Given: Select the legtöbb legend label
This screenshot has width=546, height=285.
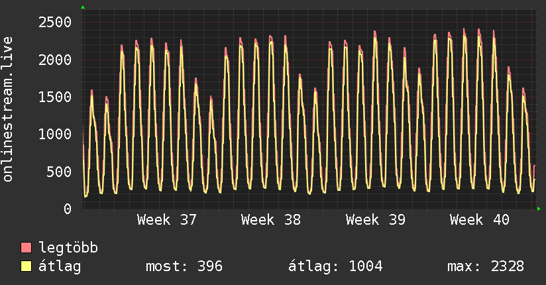Looking at the screenshot, I should (68, 247).
